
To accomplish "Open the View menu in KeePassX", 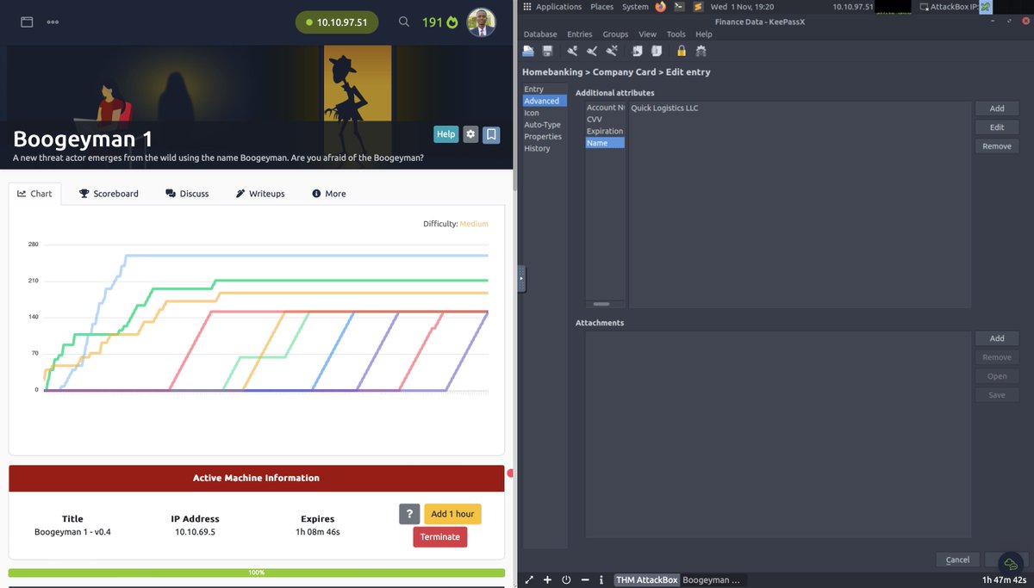I will click(x=647, y=34).
